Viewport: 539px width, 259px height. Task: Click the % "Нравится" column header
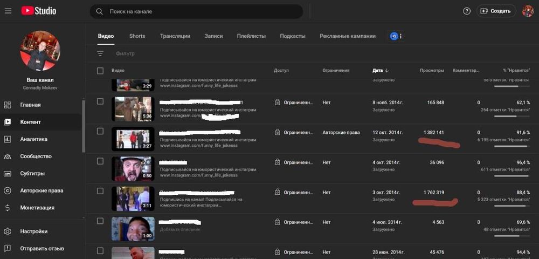pos(516,71)
